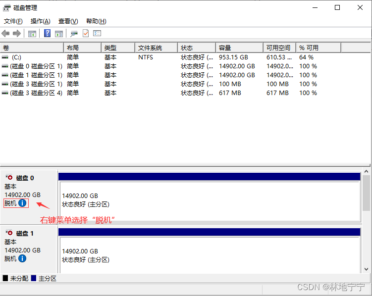
Task: Click the volume icon of the (C:) row
Action: [5, 57]
